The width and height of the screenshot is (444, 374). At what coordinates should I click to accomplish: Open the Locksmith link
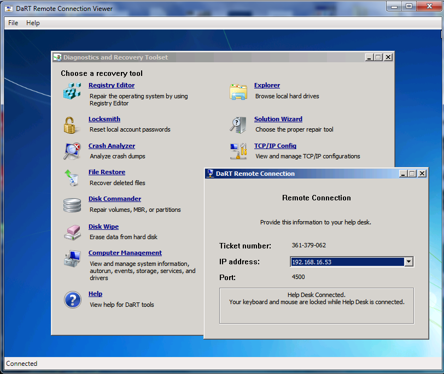(104, 119)
